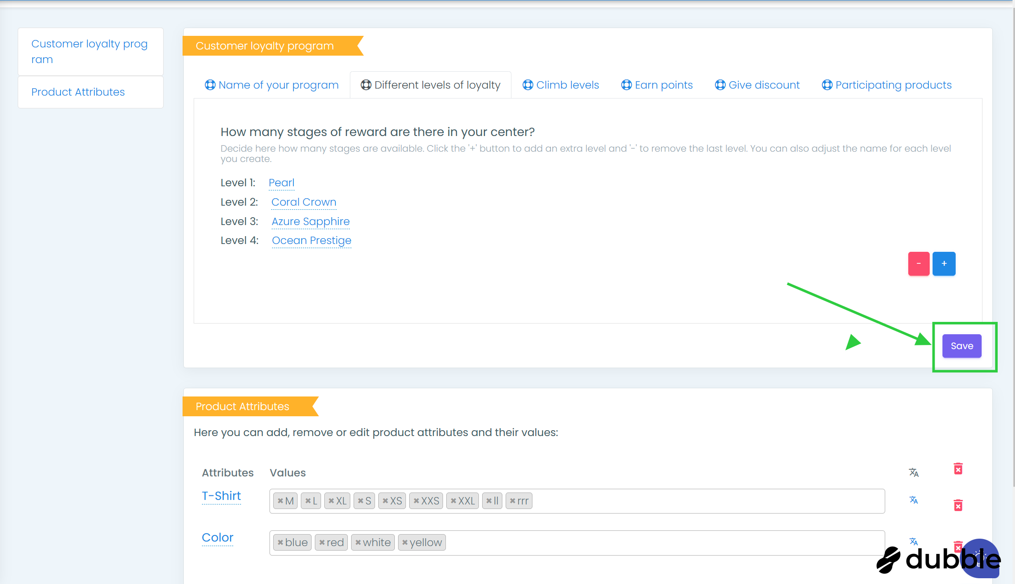Rename the T-Shirt attribute label
The image size is (1015, 584).
(221, 496)
